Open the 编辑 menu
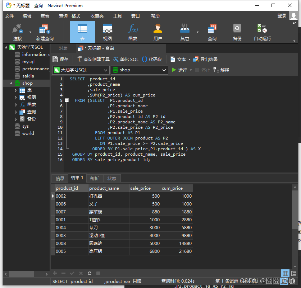 tap(27, 16)
